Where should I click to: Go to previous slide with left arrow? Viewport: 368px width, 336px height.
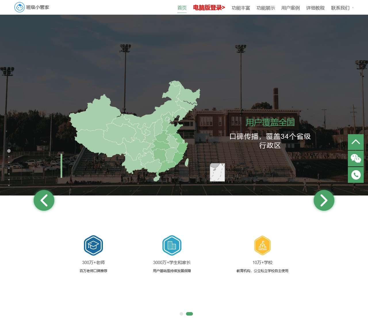(44, 200)
